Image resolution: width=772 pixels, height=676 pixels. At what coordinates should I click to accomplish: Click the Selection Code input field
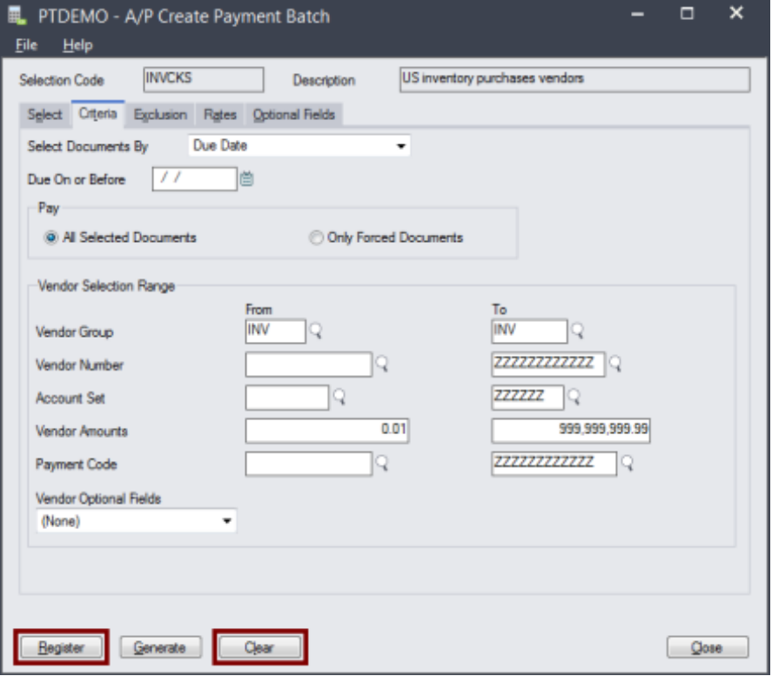click(204, 80)
